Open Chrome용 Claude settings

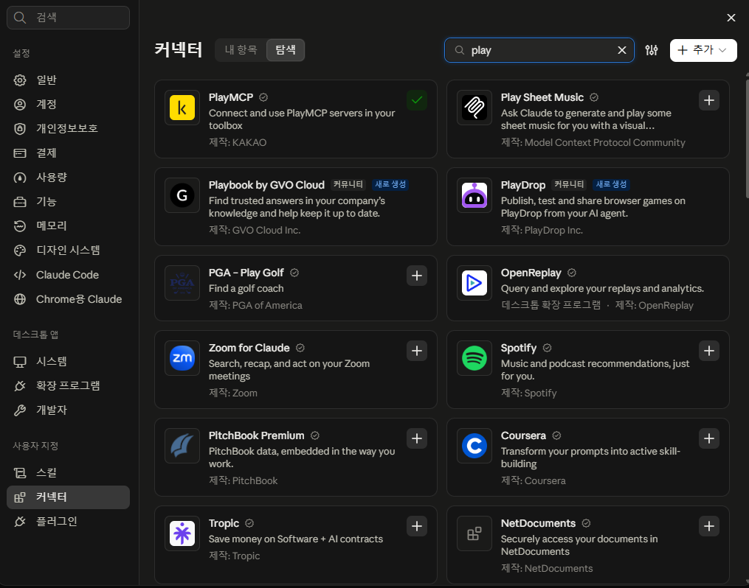pyautogui.click(x=69, y=299)
